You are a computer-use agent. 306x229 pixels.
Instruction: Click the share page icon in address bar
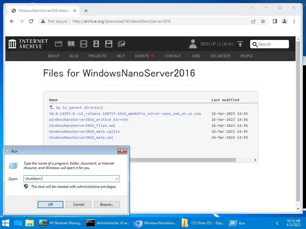(253, 21)
